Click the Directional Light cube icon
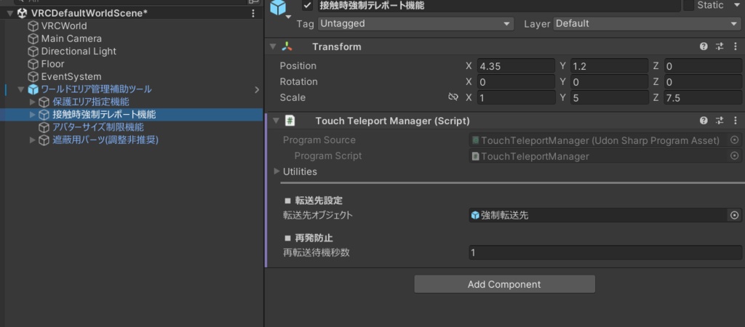This screenshot has height=327, width=745. 33,52
